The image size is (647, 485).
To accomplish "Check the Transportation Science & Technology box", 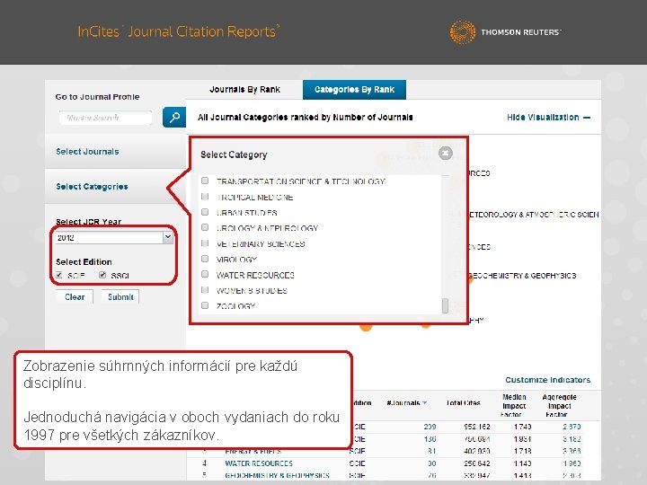I will coord(205,181).
